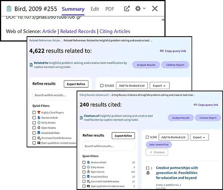The image size is (223, 190).
Task: Select all 0/240 results checkbox
Action: click(x=147, y=137)
